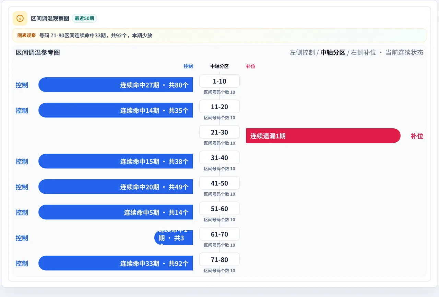The width and height of the screenshot is (439, 297).
Task: Click the 控制 label in the 1-10 row
Action: (x=22, y=85)
